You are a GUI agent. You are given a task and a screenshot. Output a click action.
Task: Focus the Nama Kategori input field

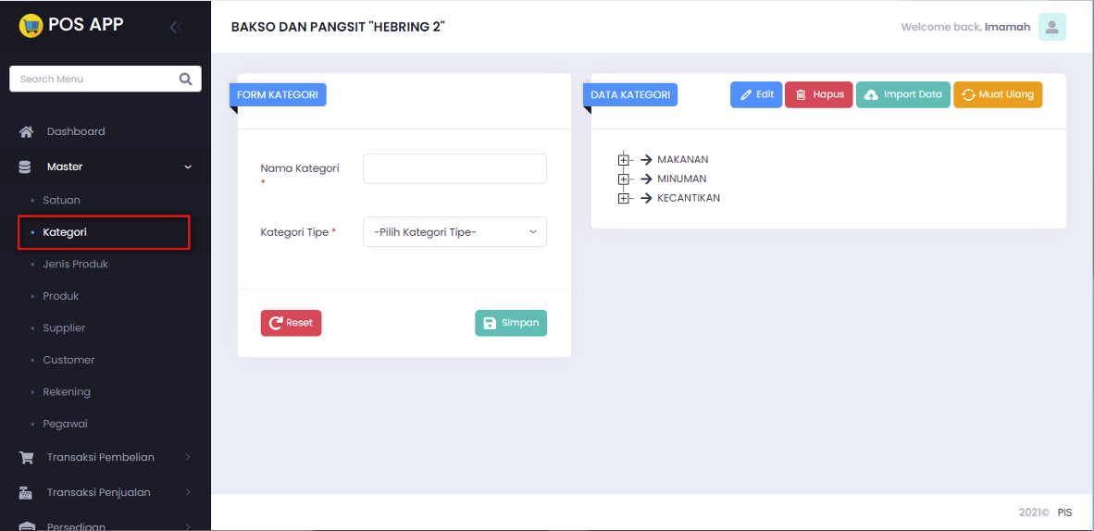click(454, 169)
